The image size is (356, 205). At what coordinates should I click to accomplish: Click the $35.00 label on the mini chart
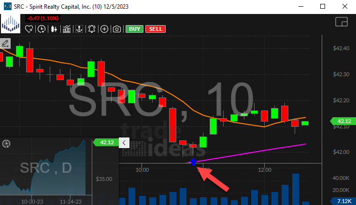pyautogui.click(x=104, y=179)
